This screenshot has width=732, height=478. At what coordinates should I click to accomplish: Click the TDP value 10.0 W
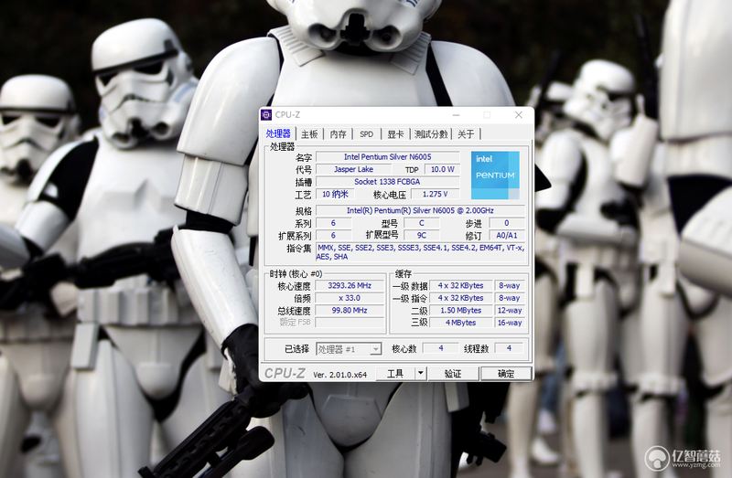(x=442, y=169)
